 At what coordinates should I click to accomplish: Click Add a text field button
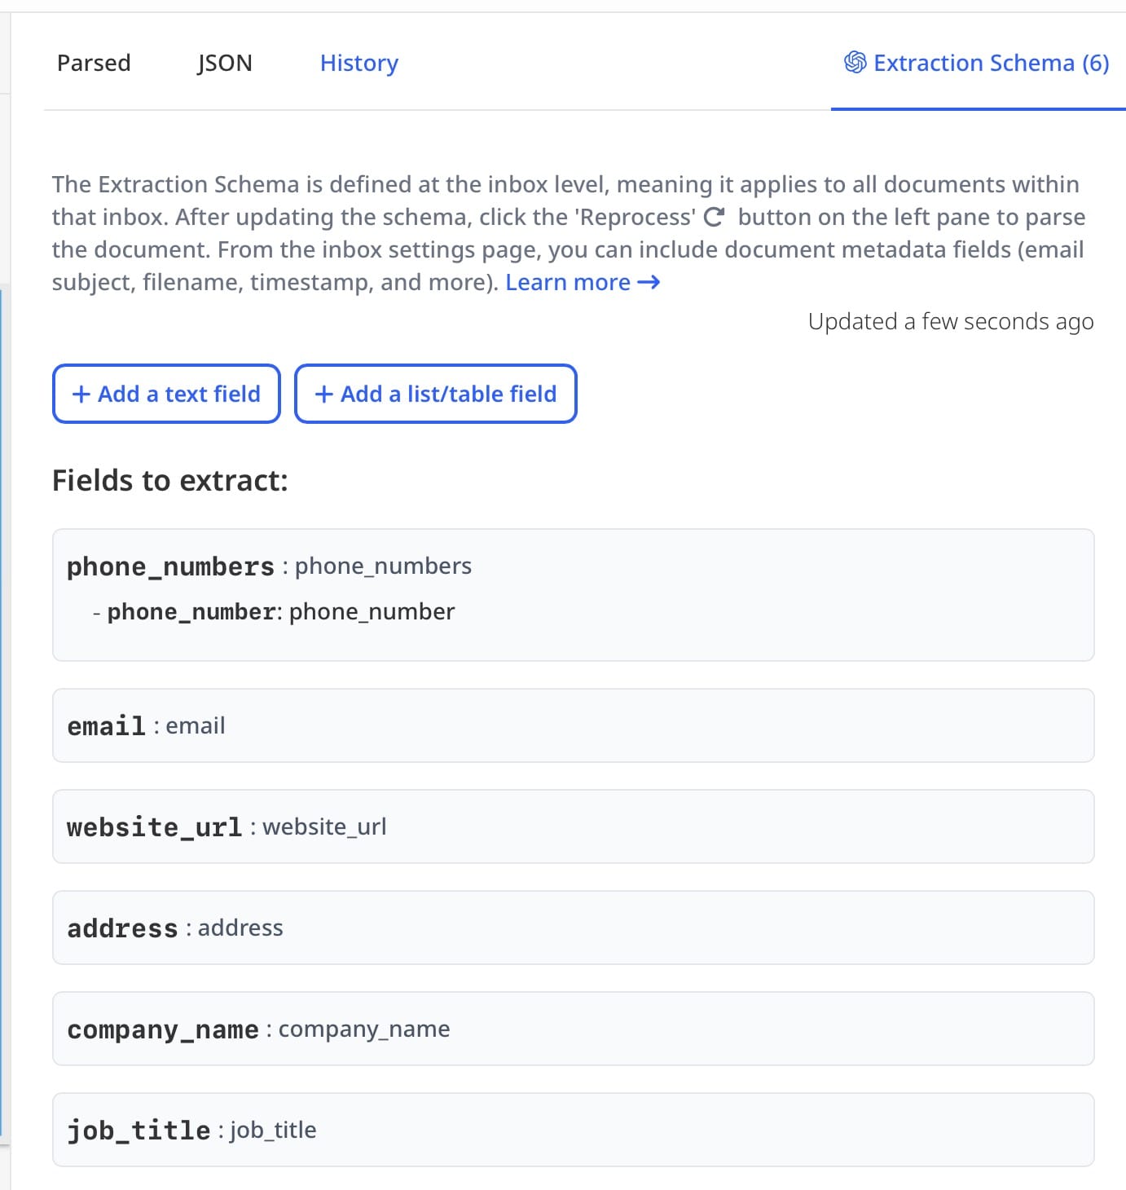point(166,394)
